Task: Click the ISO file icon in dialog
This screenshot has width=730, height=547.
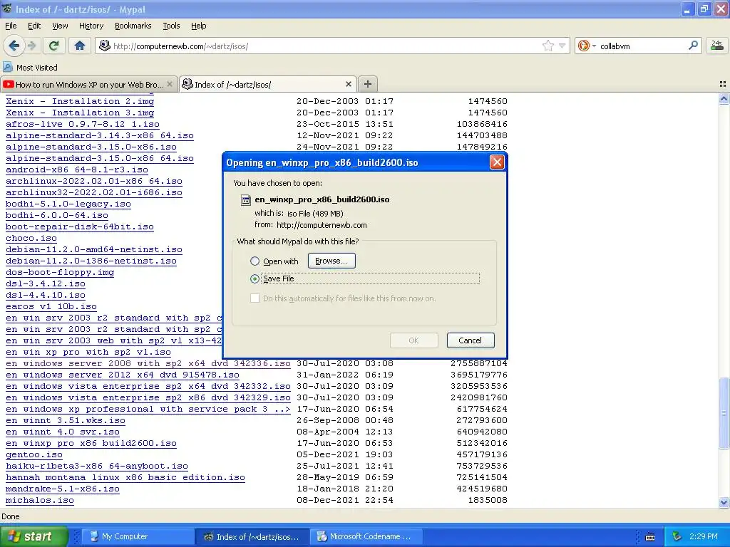Action: [x=245, y=200]
